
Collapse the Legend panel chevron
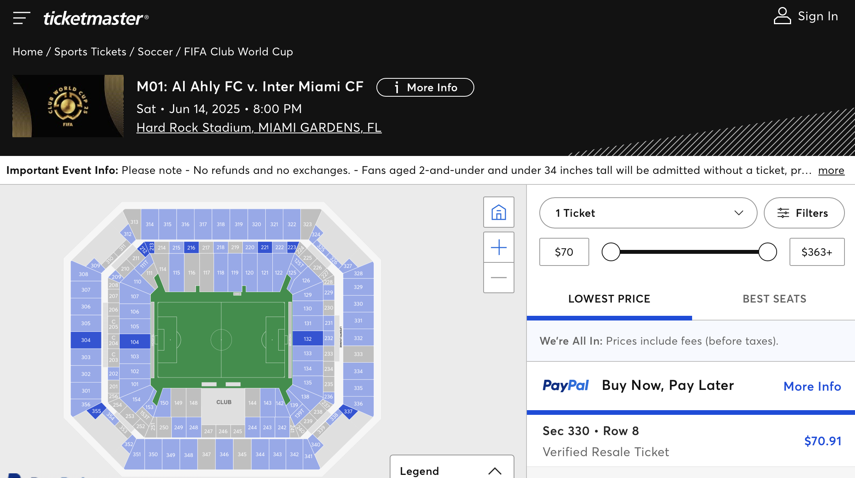(495, 471)
